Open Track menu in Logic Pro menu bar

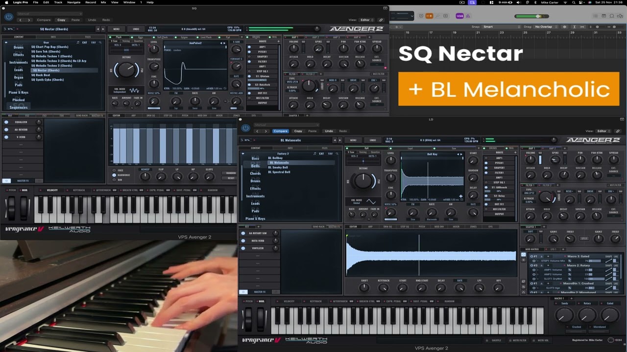click(x=58, y=2)
